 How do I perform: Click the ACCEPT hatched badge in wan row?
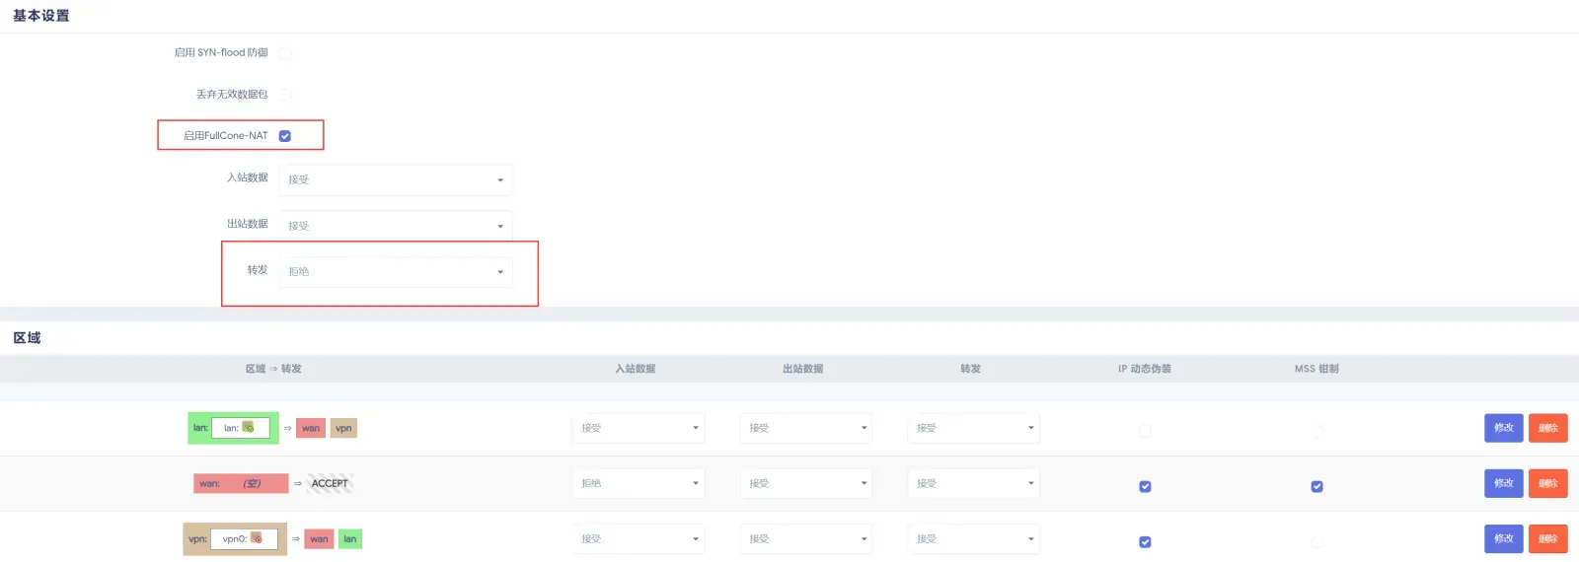(330, 483)
